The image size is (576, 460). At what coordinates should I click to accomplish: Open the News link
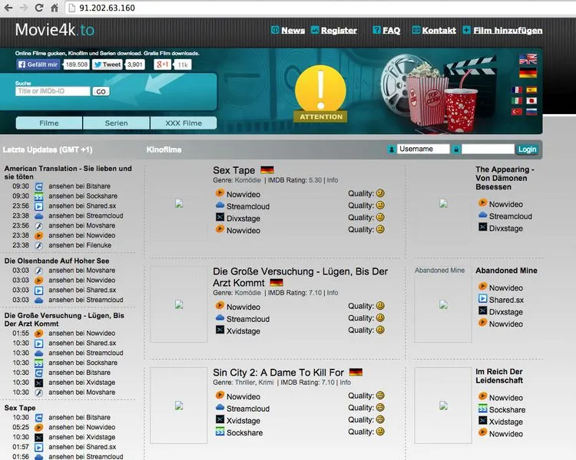[293, 31]
